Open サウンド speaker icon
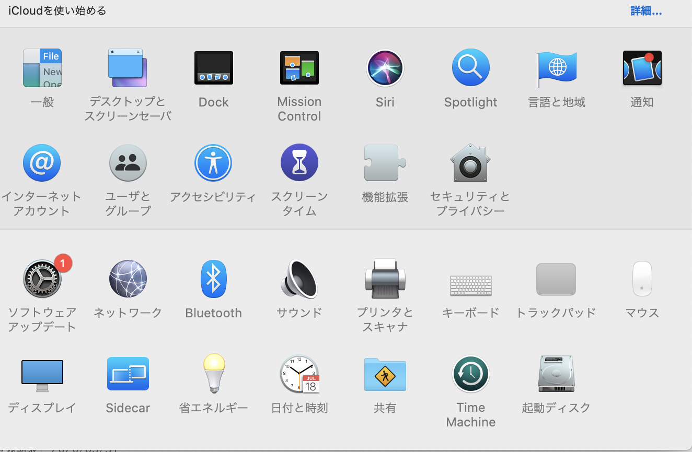 299,279
